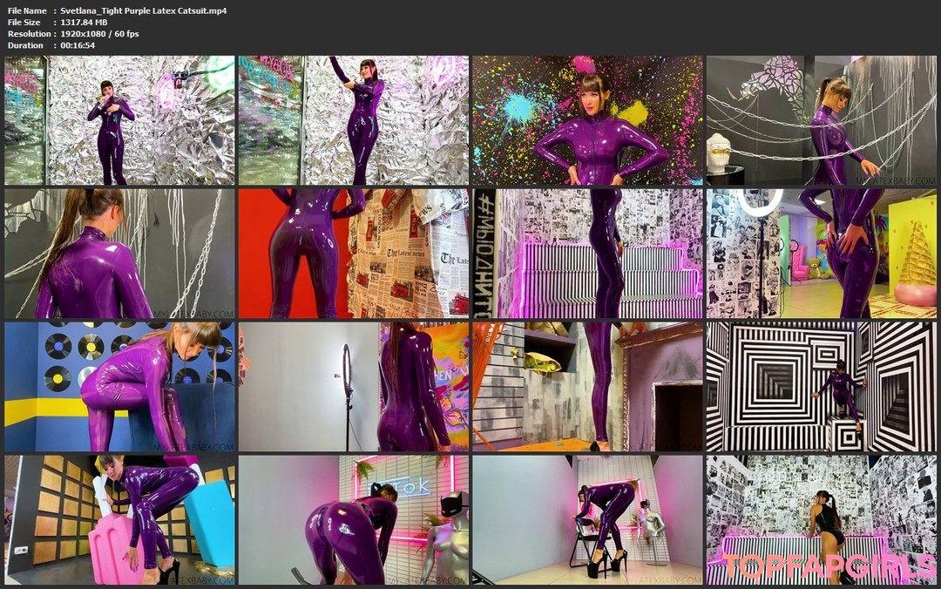Open the thumbnail with the yellow ice cream cone

click(x=821, y=254)
